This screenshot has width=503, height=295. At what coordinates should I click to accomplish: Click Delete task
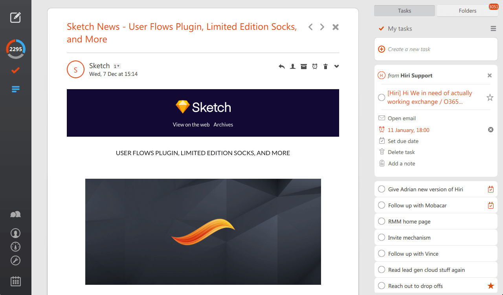[401, 152]
